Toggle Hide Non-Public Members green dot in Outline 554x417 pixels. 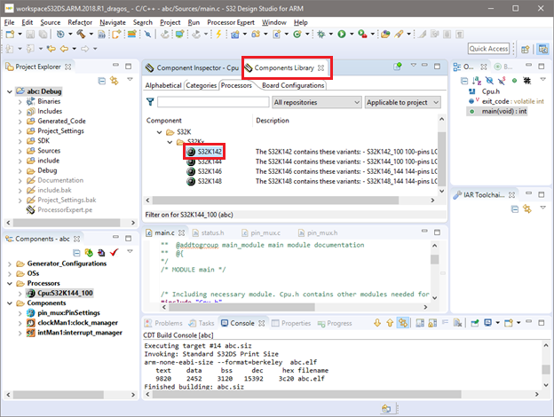click(x=514, y=81)
